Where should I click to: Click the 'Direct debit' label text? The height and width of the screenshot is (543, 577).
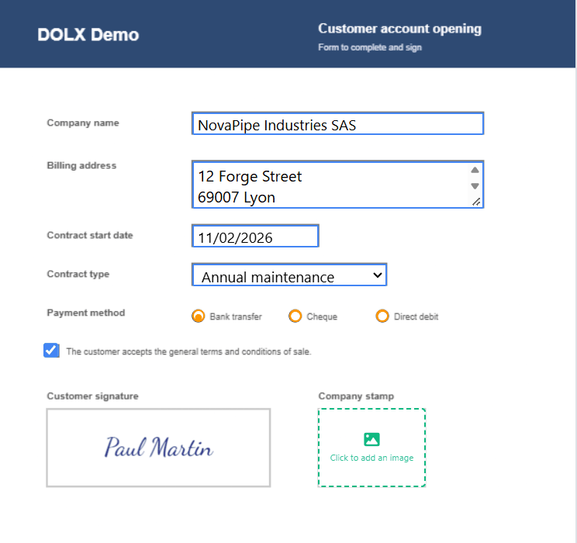(x=416, y=316)
